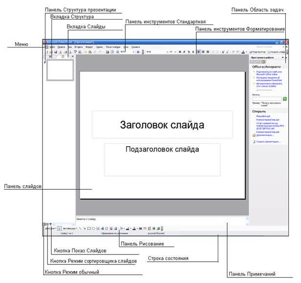Toggle Bold formatting in Formatting toolbar

tap(180, 51)
